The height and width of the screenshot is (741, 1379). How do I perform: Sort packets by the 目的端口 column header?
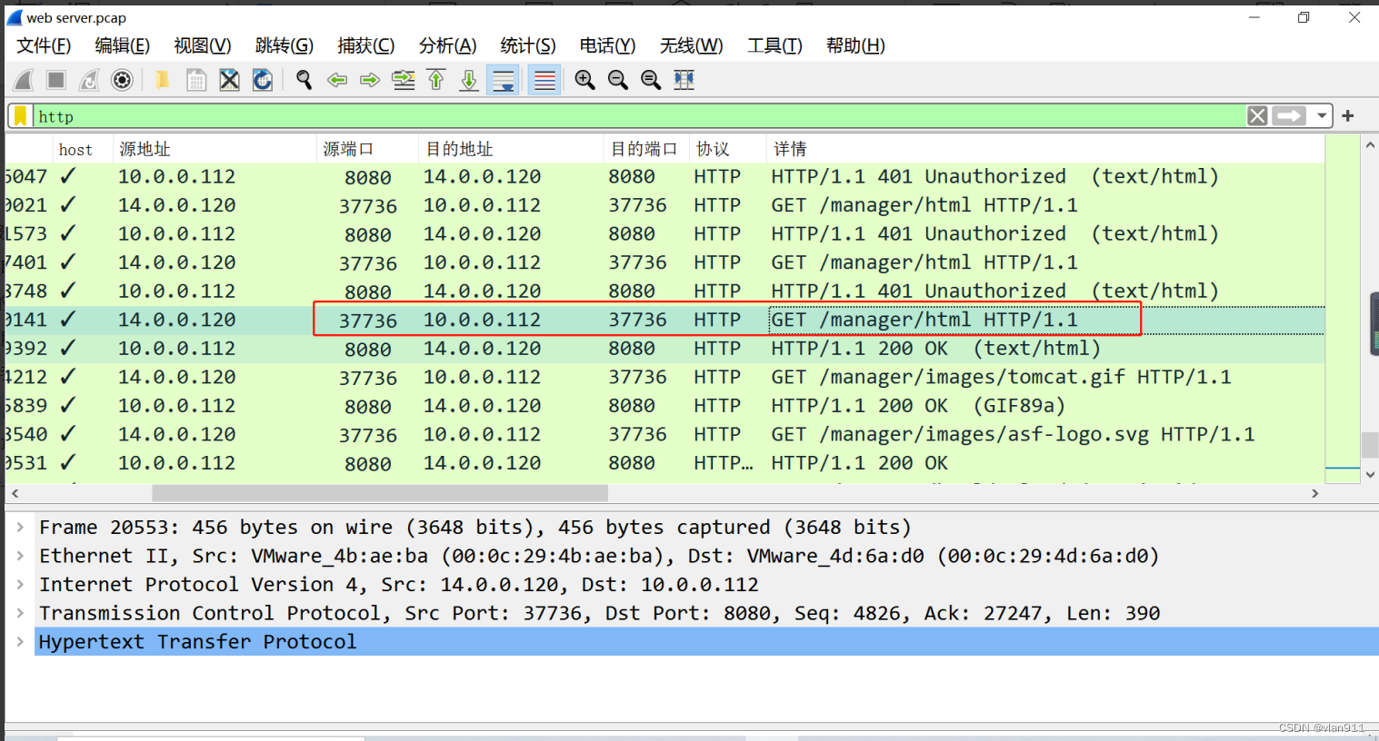[x=646, y=149]
